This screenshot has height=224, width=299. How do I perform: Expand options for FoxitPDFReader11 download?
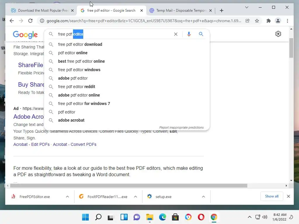click(x=135, y=197)
